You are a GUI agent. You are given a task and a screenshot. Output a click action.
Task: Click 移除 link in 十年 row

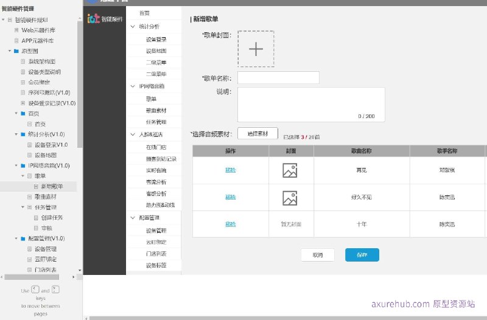pyautogui.click(x=231, y=224)
